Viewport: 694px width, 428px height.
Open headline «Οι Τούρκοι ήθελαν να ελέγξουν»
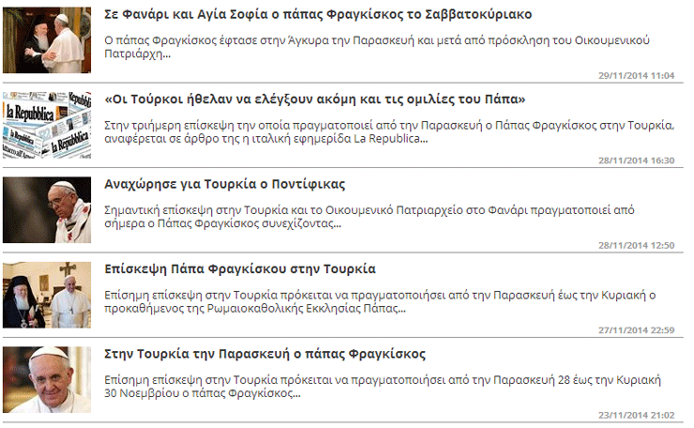tap(315, 99)
